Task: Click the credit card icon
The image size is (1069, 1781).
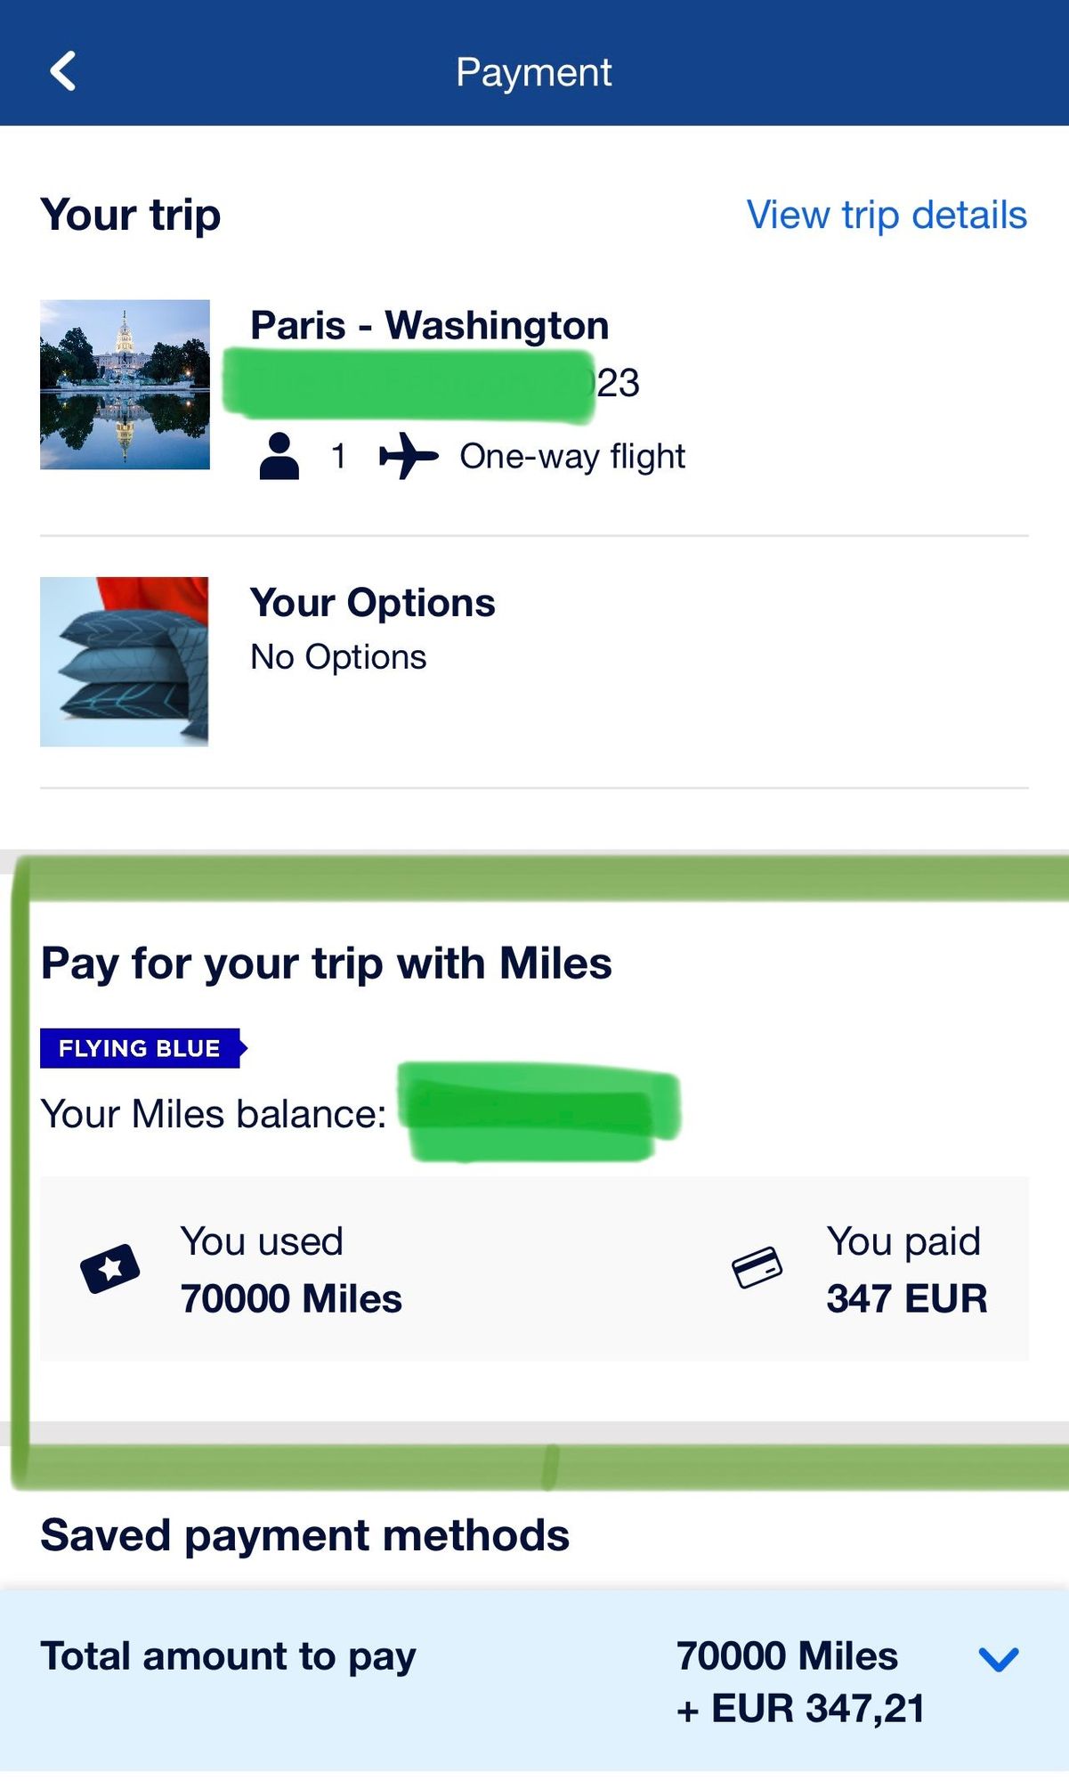Action: point(757,1267)
